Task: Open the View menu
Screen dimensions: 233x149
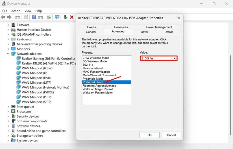Action: (x=28, y=11)
